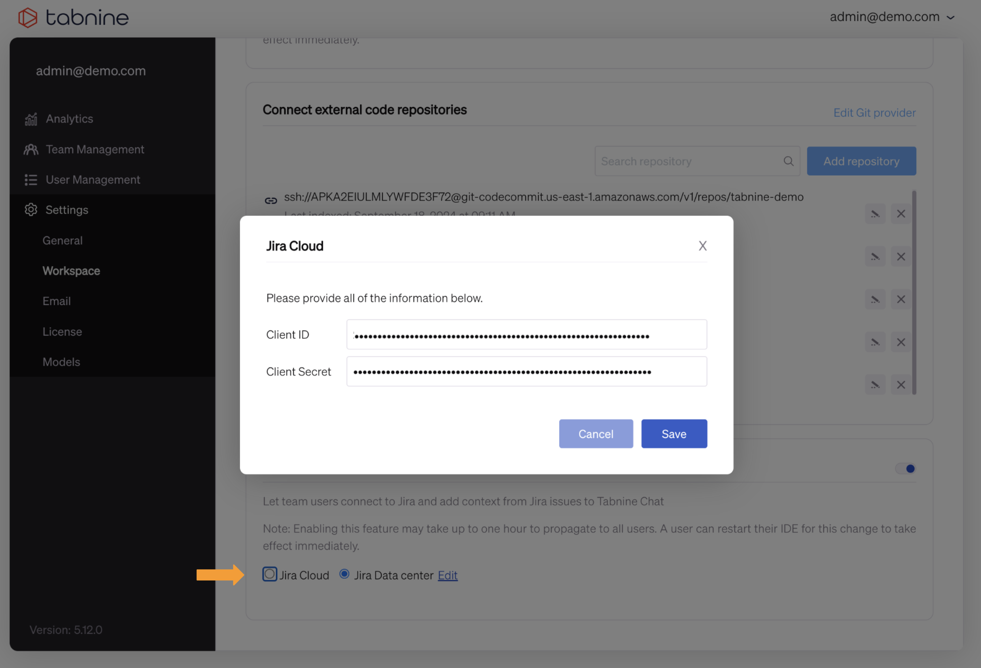Viewport: 981px width, 668px height.
Task: Click into the Client Secret field
Action: click(x=526, y=371)
